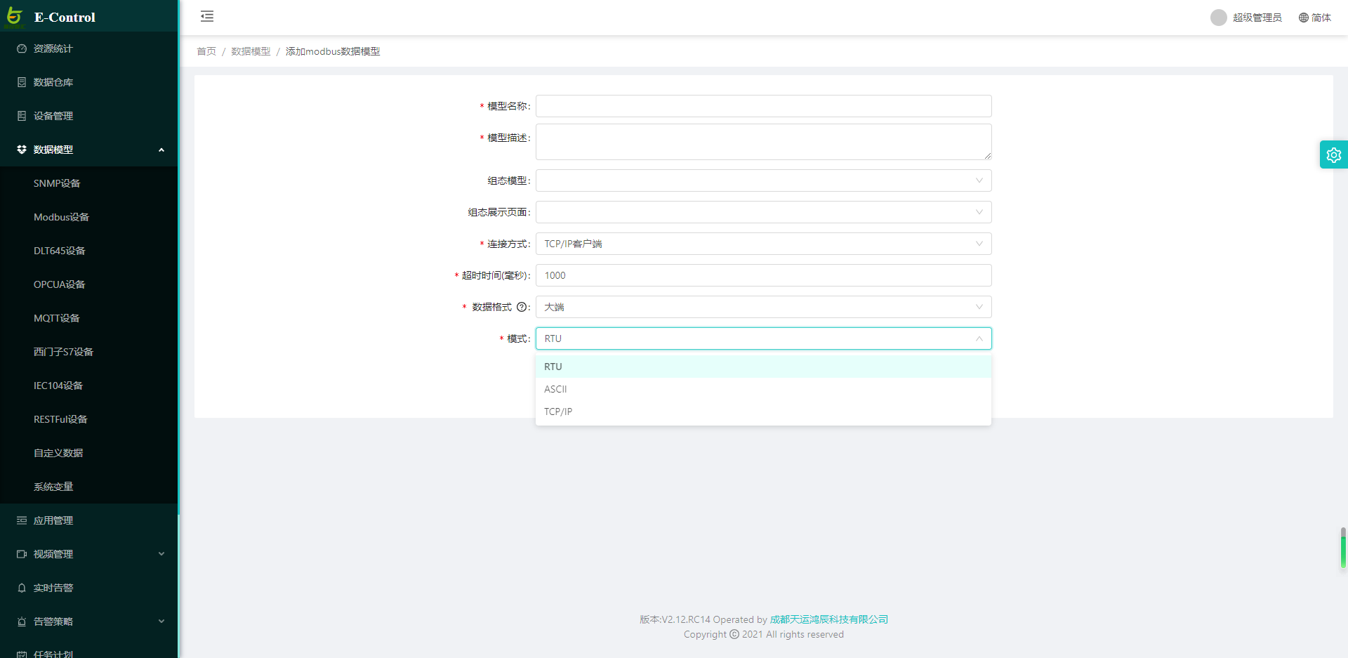Screen dimensions: 1348x658
Task: Close the 模式 dropdown showing RTU
Action: pos(764,338)
